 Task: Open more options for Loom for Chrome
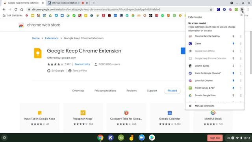point(241,80)
